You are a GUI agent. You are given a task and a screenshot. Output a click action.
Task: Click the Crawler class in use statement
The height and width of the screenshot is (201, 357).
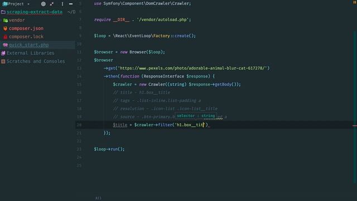[x=181, y=4]
